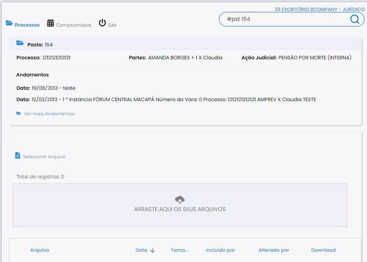Image resolution: width=367 pixels, height=262 pixels.
Task: Click the Download column header
Action: click(x=323, y=250)
